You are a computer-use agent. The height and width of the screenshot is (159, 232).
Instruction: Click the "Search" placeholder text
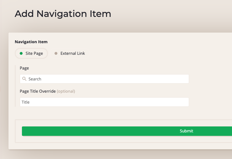point(35,79)
